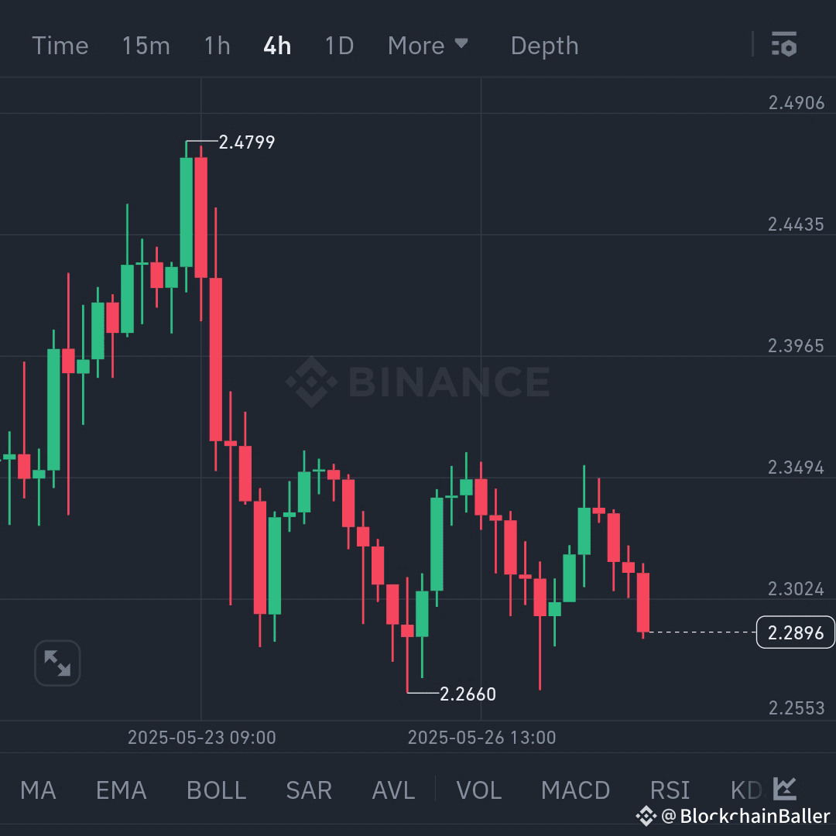Select the candlestick chart style icon bottom right

pyautogui.click(x=784, y=790)
